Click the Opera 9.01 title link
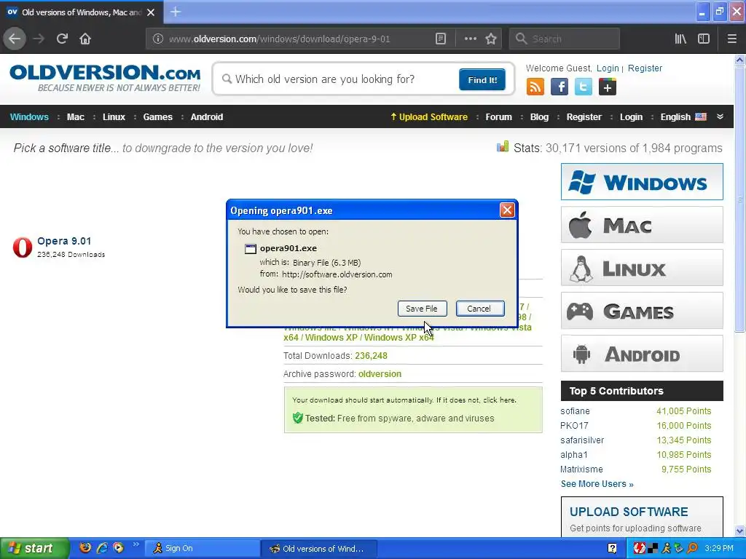The height and width of the screenshot is (559, 746). pyautogui.click(x=64, y=241)
